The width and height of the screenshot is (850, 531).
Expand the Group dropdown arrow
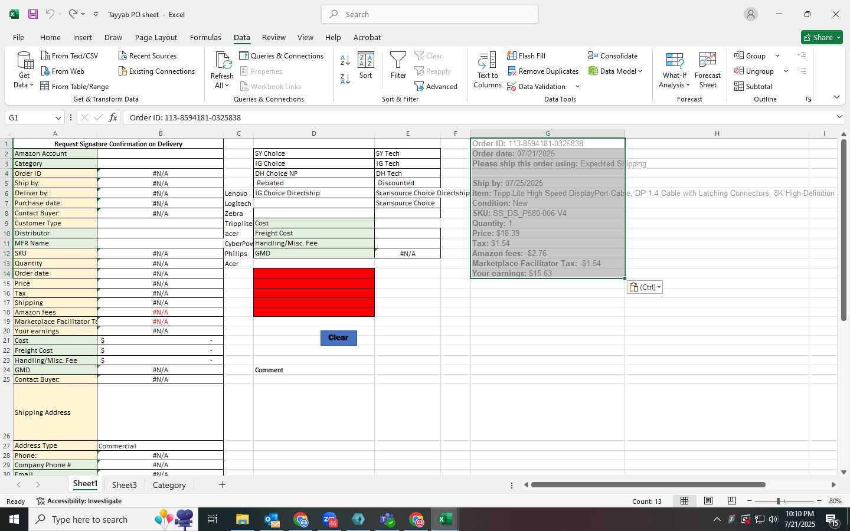(777, 55)
